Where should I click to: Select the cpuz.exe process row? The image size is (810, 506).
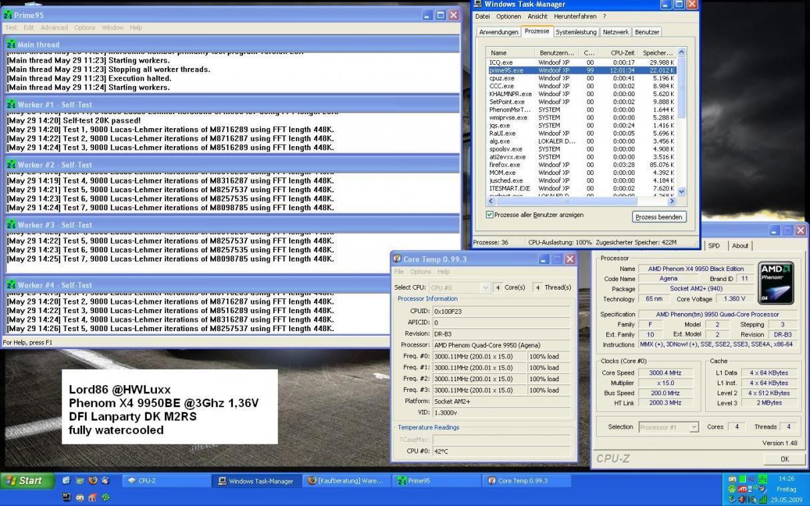pos(582,78)
